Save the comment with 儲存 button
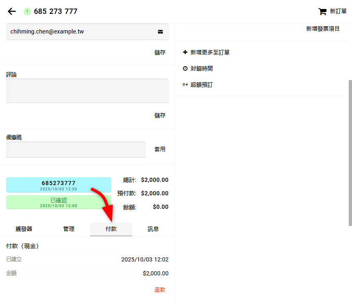This screenshot has height=306, width=352. (x=160, y=115)
